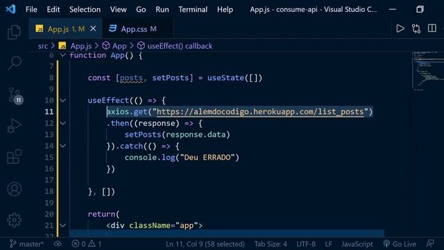The image size is (444, 250).
Task: Collapse the .catch fold on line 14
Action: 63,146
